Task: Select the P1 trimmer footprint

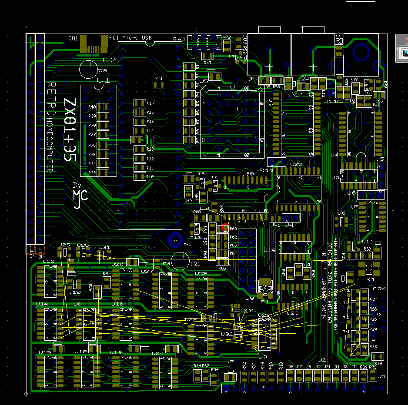Action: [265, 288]
